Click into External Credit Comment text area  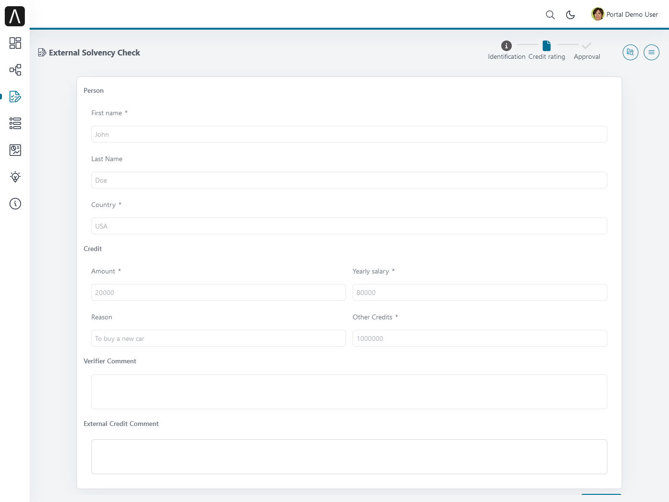click(349, 457)
